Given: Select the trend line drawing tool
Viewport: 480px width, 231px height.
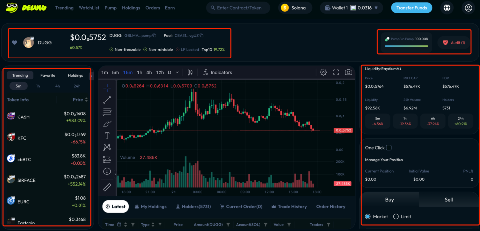Looking at the screenshot, I should 107,100.
